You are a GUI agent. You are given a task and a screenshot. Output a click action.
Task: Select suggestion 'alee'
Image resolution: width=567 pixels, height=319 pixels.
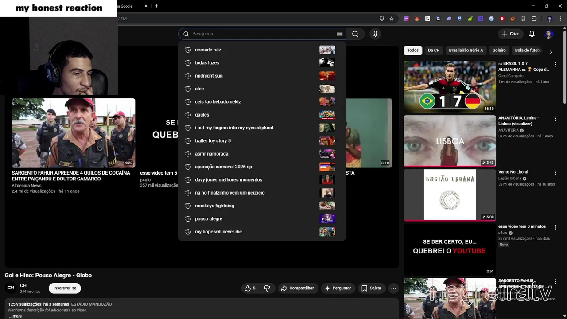262,89
